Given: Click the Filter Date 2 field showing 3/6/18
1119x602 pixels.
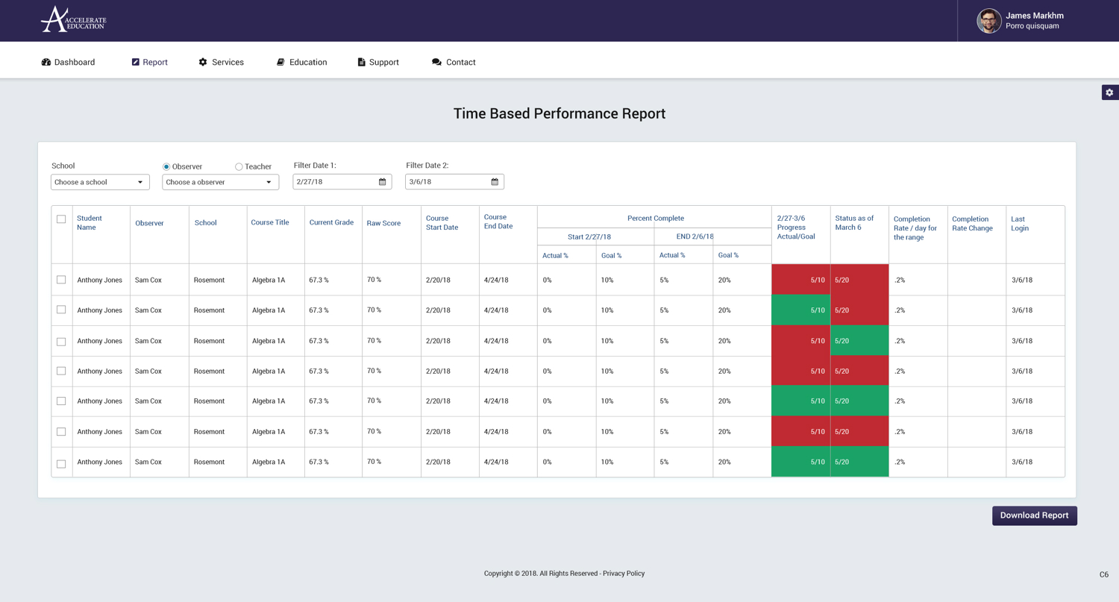Looking at the screenshot, I should pyautogui.click(x=454, y=182).
